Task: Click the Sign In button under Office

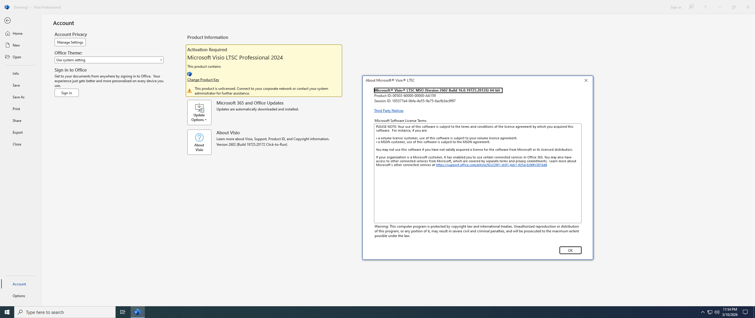Action: (x=66, y=93)
